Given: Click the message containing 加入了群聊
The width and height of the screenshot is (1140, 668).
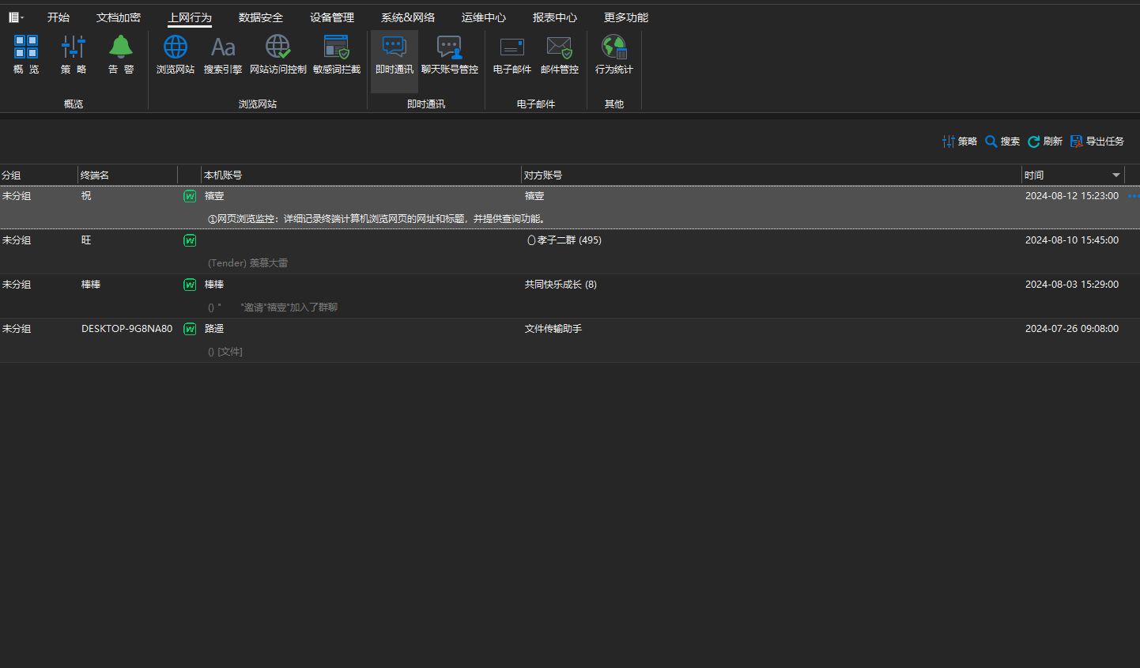Looking at the screenshot, I should pyautogui.click(x=273, y=308).
